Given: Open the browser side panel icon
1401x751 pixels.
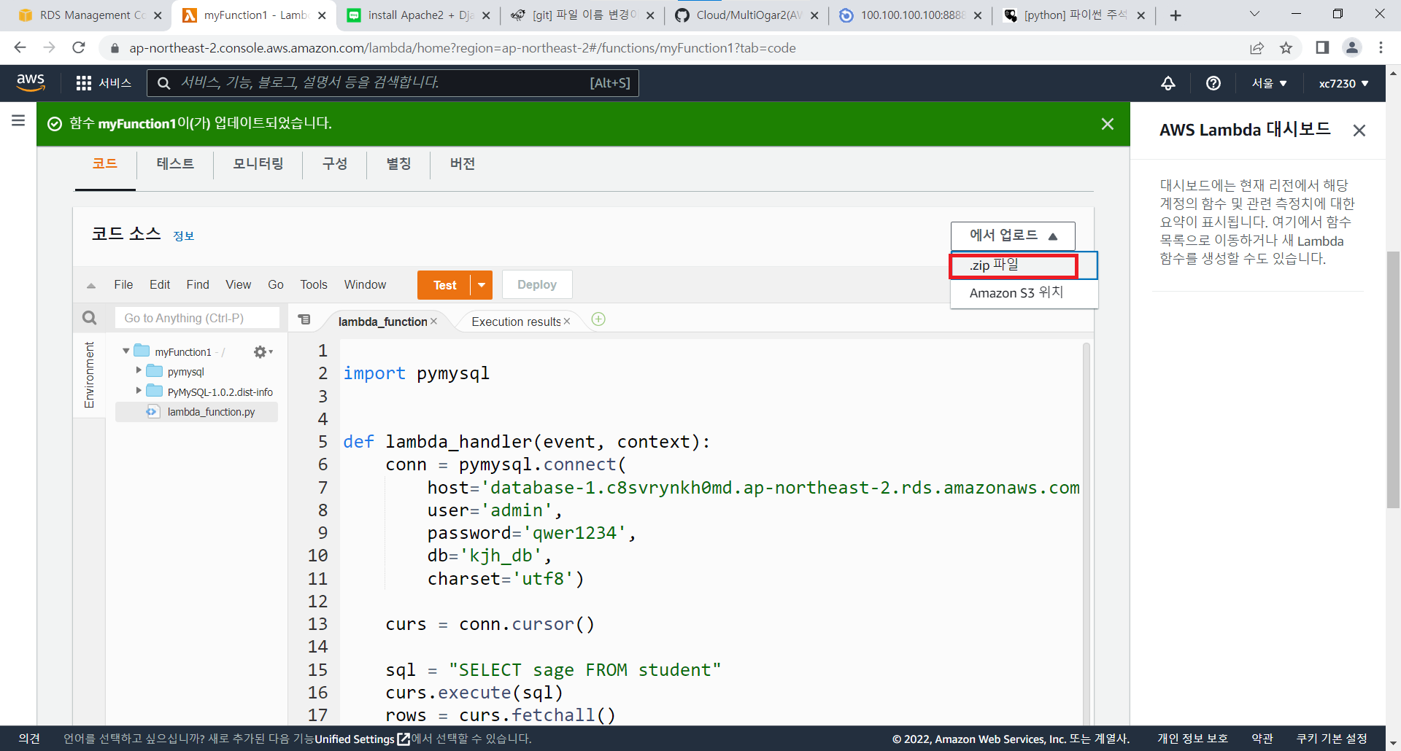Looking at the screenshot, I should tap(1322, 48).
